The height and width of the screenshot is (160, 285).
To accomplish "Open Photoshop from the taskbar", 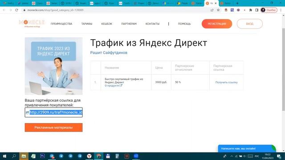I will click(x=43, y=156).
